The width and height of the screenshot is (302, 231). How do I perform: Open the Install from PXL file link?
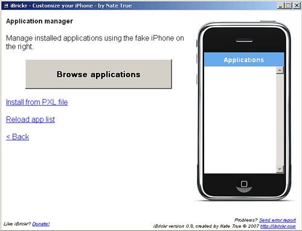[37, 102]
